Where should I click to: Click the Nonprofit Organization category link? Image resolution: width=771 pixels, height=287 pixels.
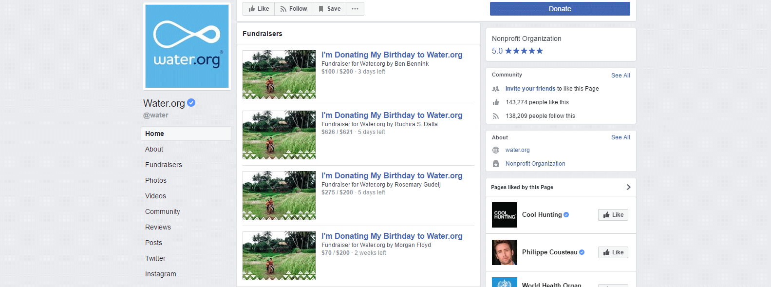coord(535,164)
